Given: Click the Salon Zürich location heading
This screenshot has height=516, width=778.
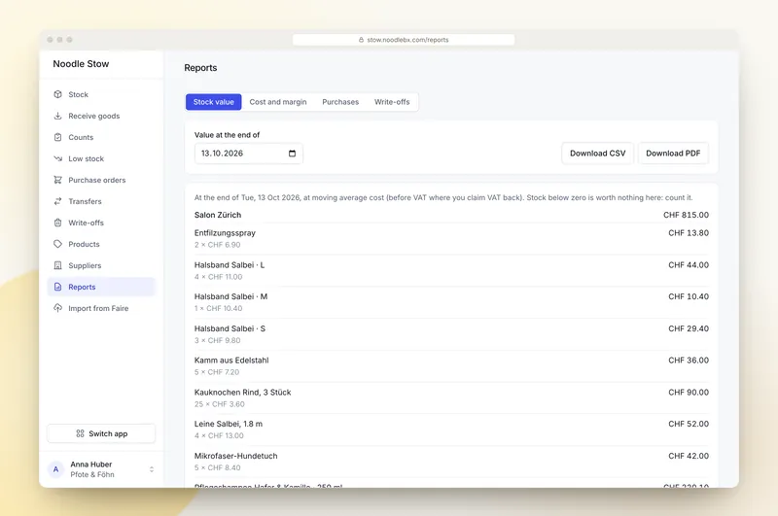Looking at the screenshot, I should (218, 215).
